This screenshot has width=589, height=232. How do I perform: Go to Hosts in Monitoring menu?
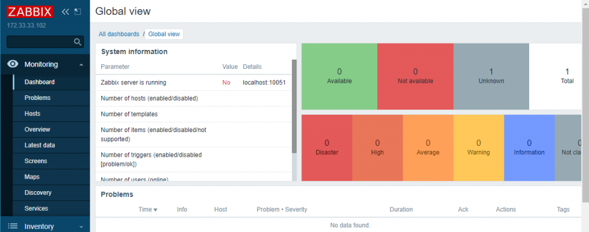(x=32, y=114)
